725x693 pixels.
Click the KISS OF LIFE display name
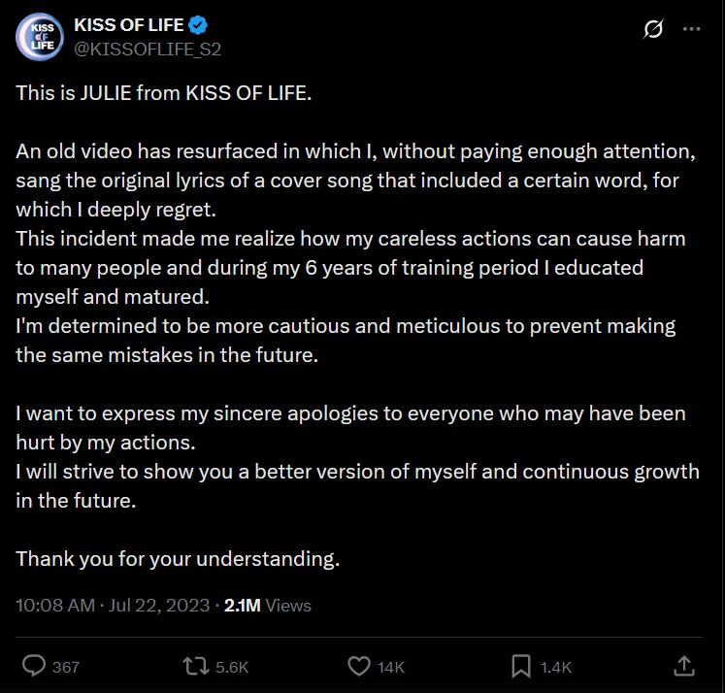pyautogui.click(x=128, y=25)
